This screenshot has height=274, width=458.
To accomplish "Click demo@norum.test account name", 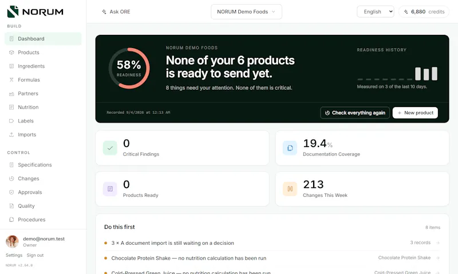I will click(x=44, y=239).
